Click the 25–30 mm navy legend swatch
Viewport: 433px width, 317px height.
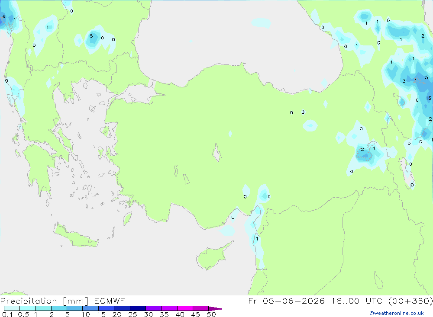(x=138, y=308)
